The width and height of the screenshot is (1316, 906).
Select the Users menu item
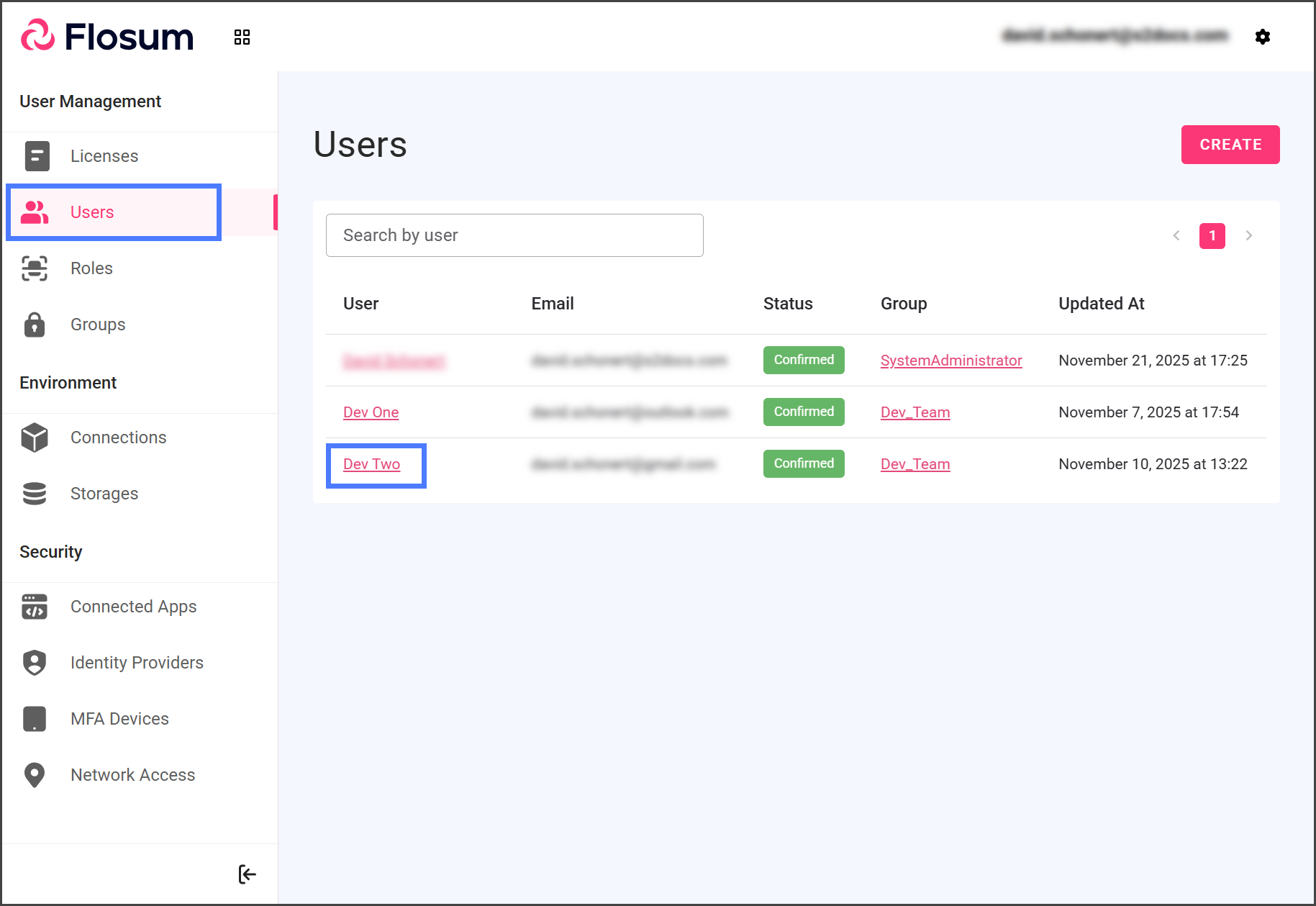click(92, 212)
